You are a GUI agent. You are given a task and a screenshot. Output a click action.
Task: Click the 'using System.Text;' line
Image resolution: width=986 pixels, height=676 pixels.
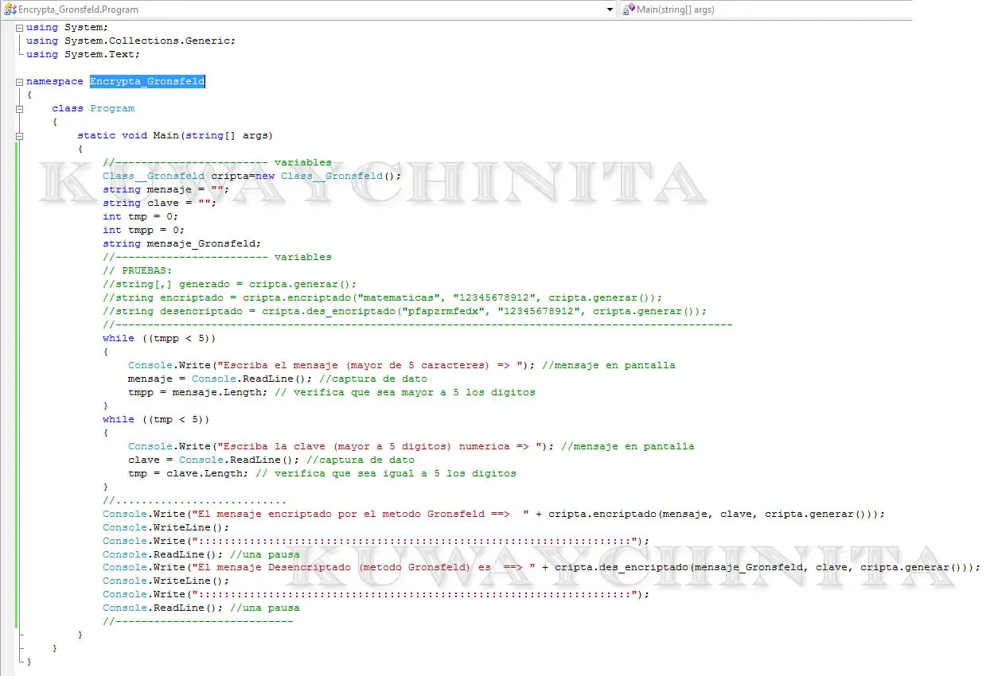click(x=84, y=54)
